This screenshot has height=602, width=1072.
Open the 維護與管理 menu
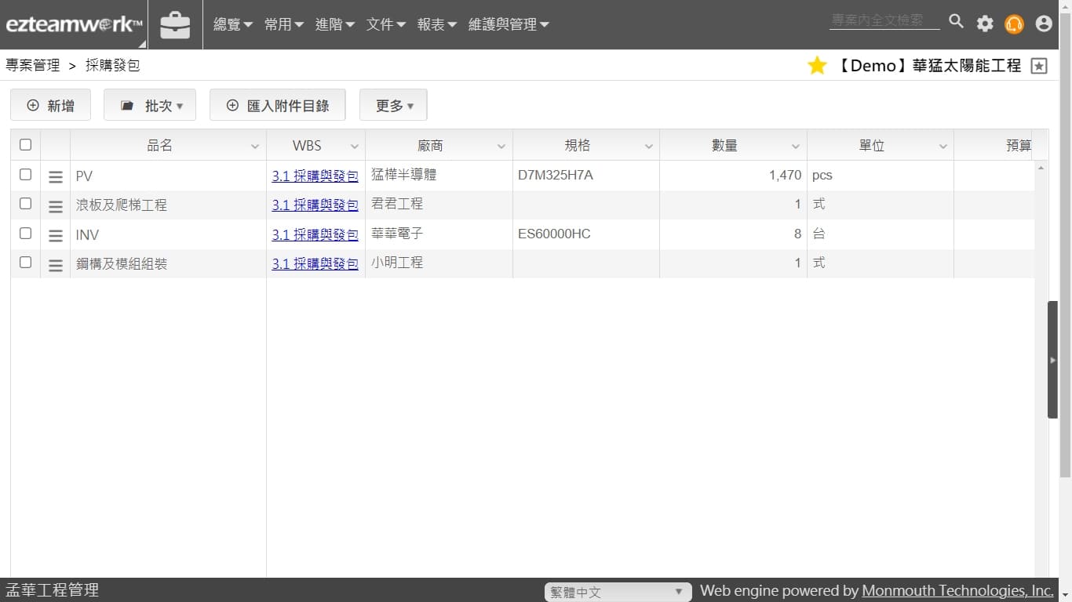click(x=508, y=25)
